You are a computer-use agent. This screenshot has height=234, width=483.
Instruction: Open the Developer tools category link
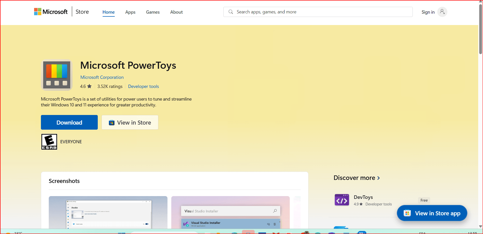[x=143, y=86]
